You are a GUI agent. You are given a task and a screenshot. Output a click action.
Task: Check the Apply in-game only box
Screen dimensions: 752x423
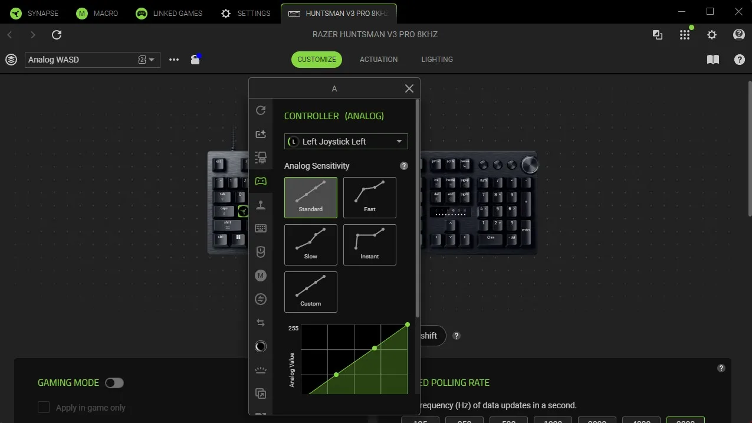pyautogui.click(x=44, y=408)
